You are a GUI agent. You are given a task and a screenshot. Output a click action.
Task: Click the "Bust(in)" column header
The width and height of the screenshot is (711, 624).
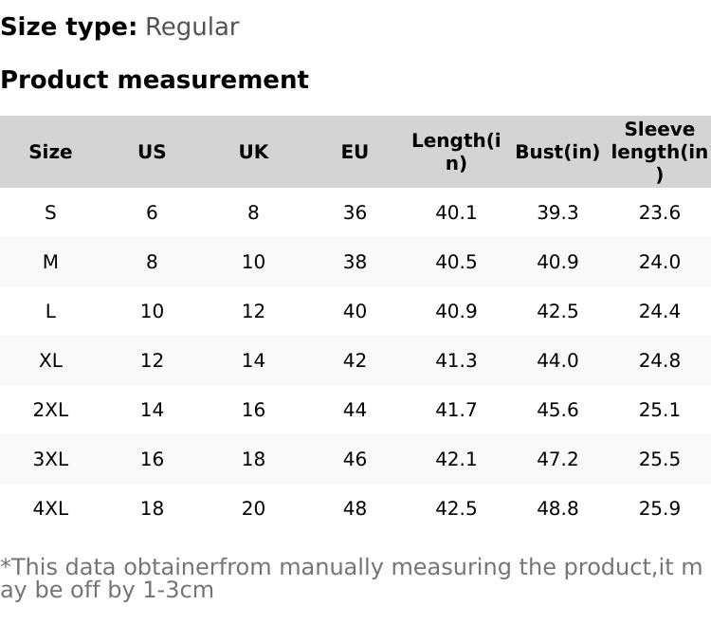[557, 152]
